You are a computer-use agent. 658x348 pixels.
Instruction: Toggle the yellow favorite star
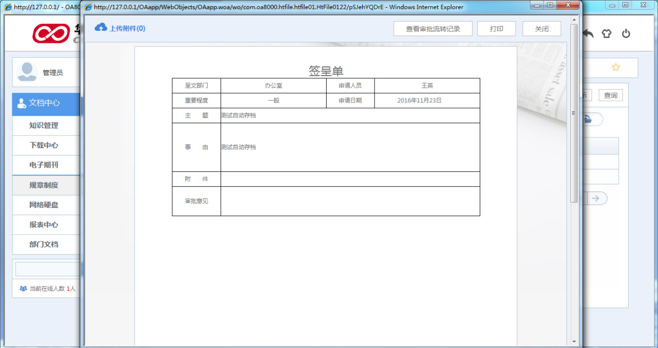(x=615, y=67)
